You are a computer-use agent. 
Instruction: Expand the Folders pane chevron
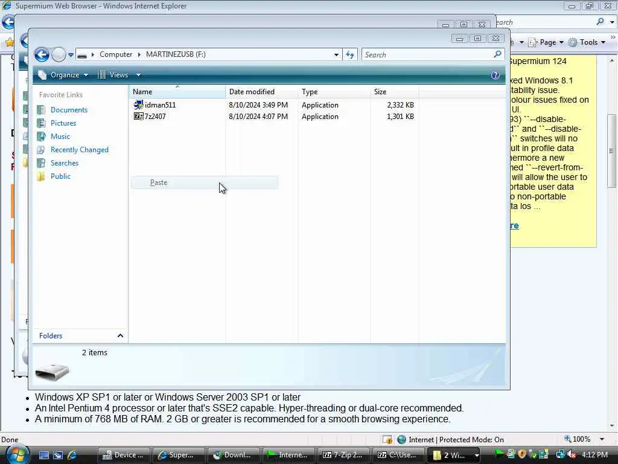coord(120,336)
